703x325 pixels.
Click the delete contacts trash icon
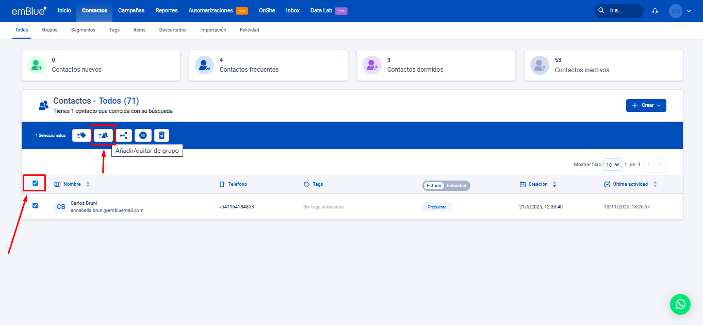point(161,135)
